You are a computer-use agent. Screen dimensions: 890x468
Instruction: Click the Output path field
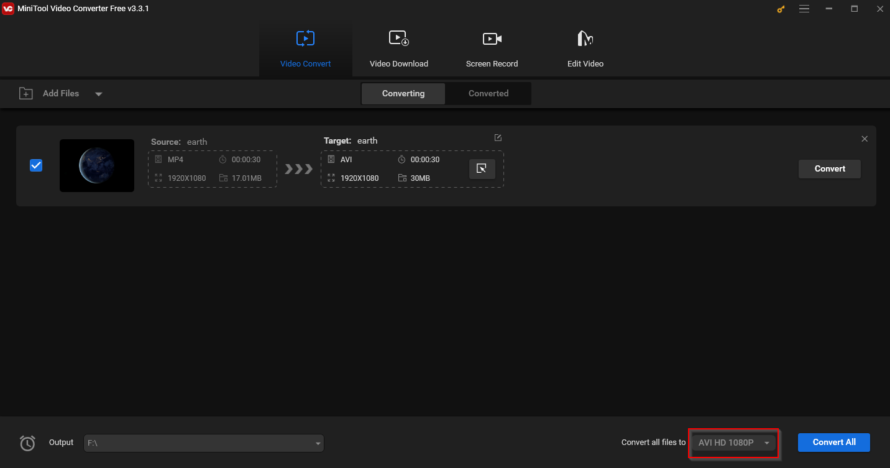204,443
